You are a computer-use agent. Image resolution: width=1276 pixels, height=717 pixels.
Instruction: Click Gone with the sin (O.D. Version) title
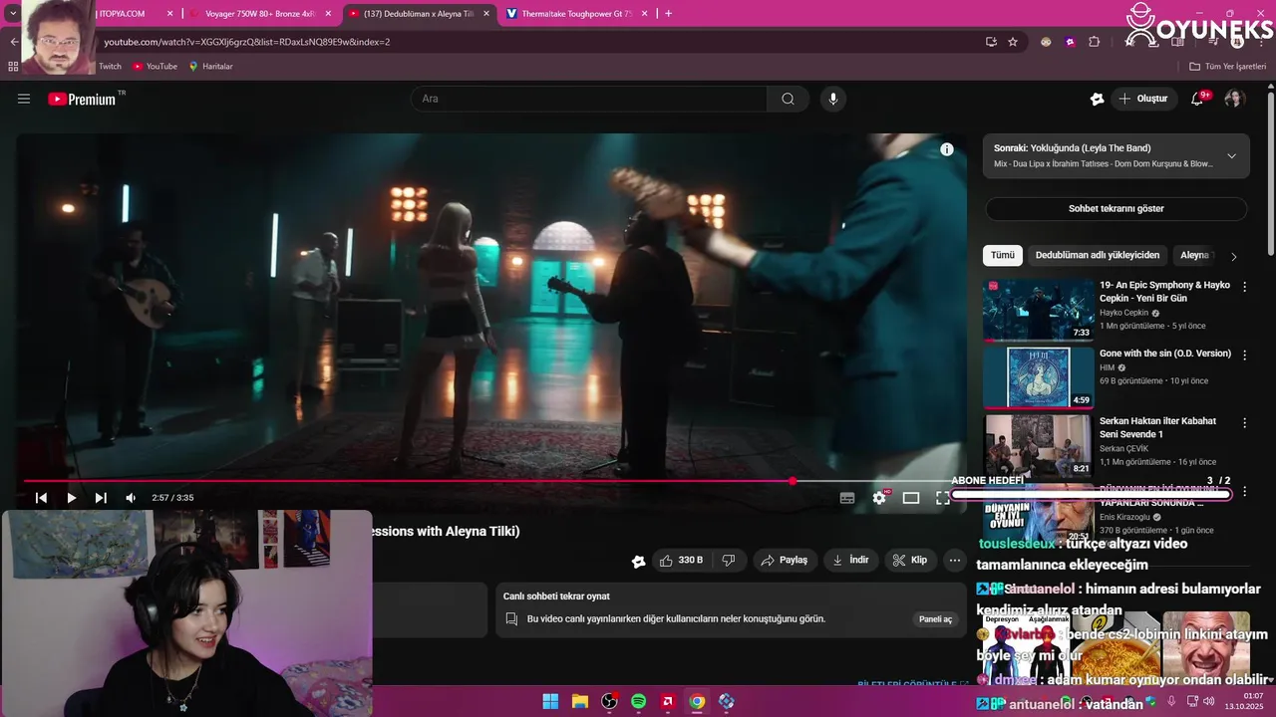click(1165, 354)
